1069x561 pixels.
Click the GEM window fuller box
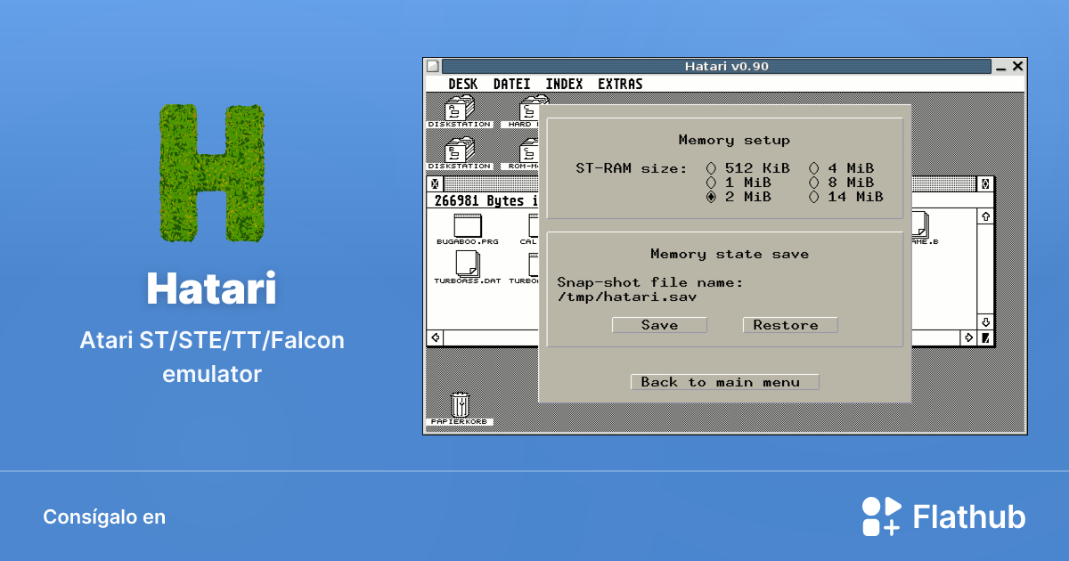986,184
